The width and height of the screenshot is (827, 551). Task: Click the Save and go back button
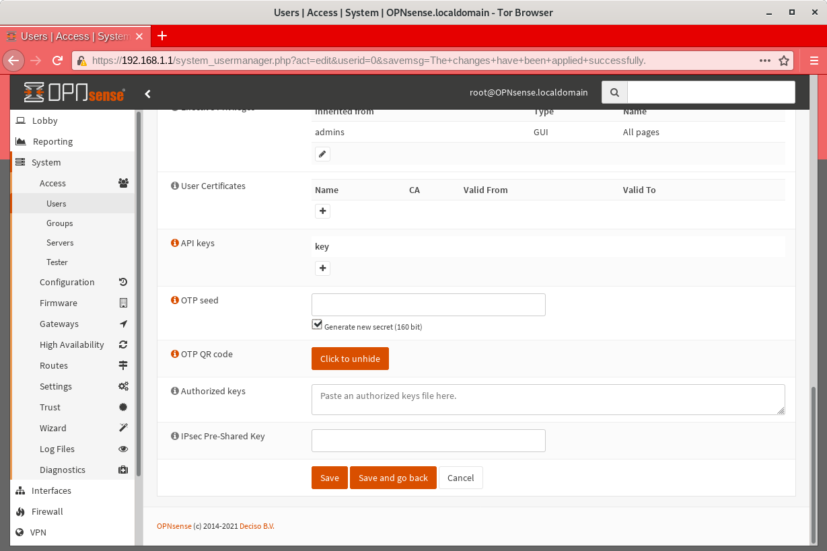[x=393, y=478]
